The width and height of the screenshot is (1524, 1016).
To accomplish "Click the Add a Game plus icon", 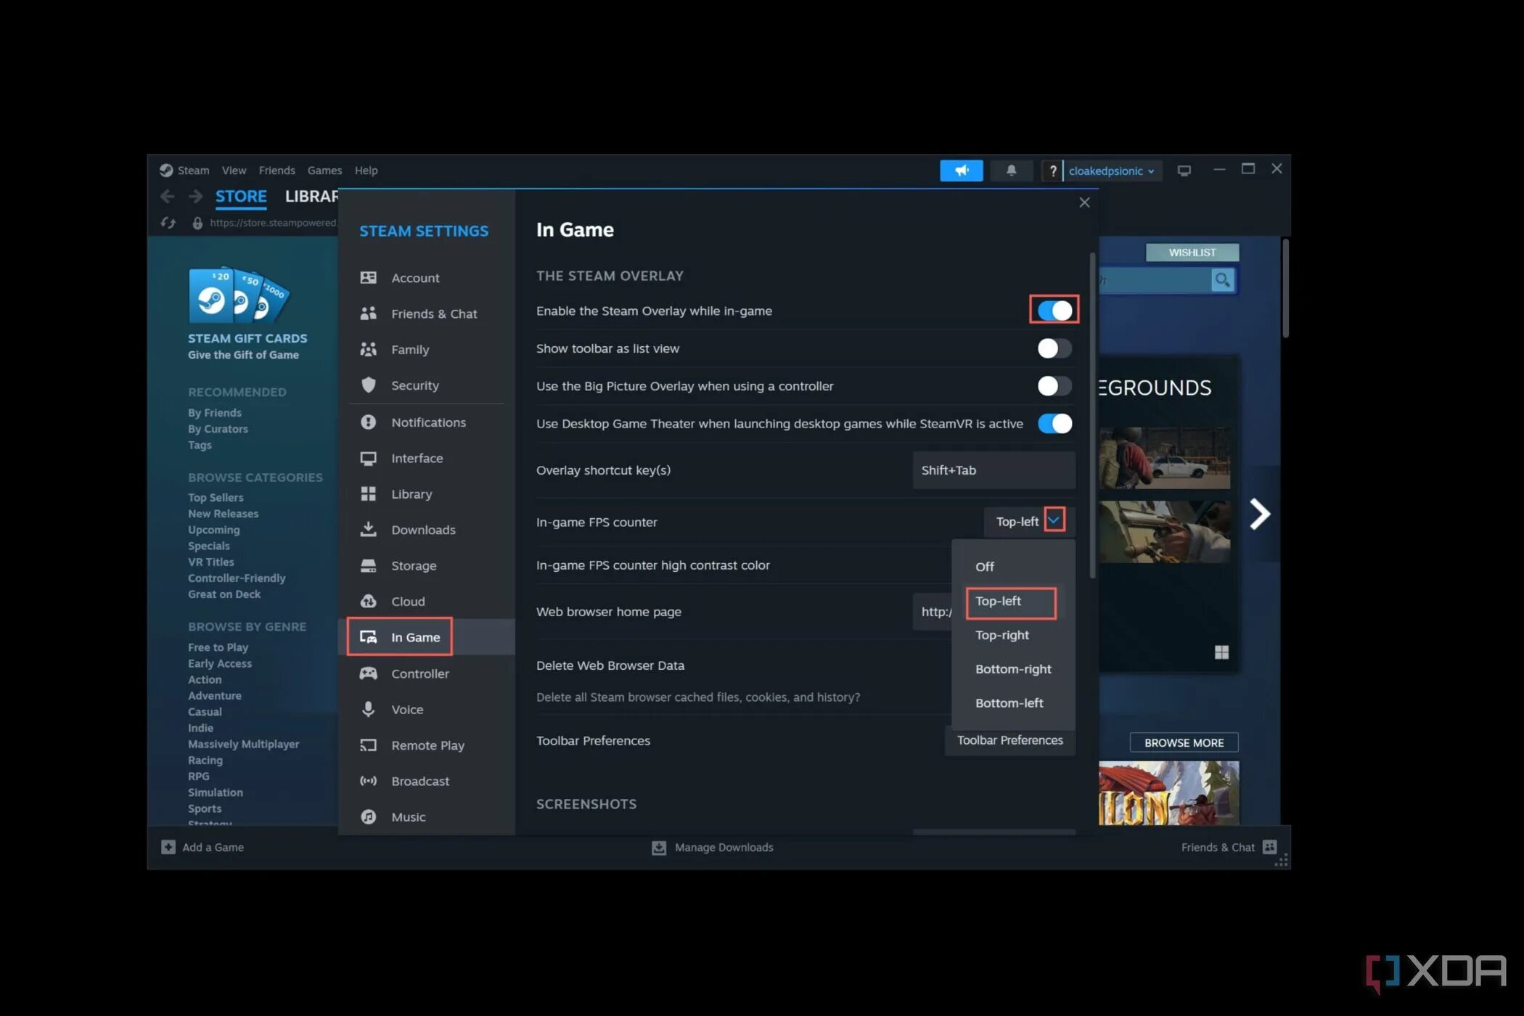I will click(168, 847).
